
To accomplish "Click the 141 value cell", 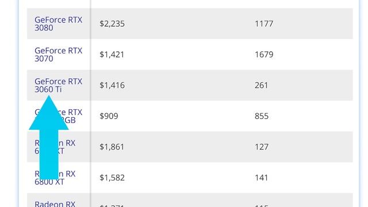I will 261,178.
